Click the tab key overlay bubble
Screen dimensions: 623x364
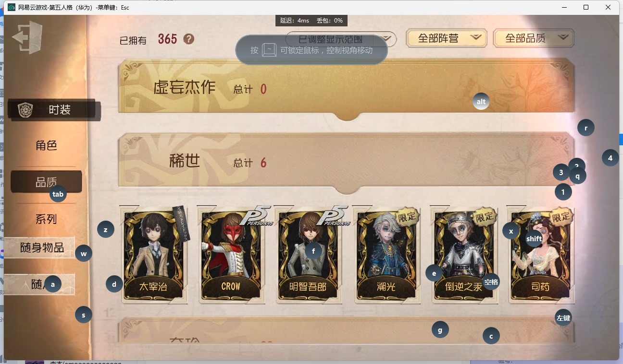tap(58, 194)
